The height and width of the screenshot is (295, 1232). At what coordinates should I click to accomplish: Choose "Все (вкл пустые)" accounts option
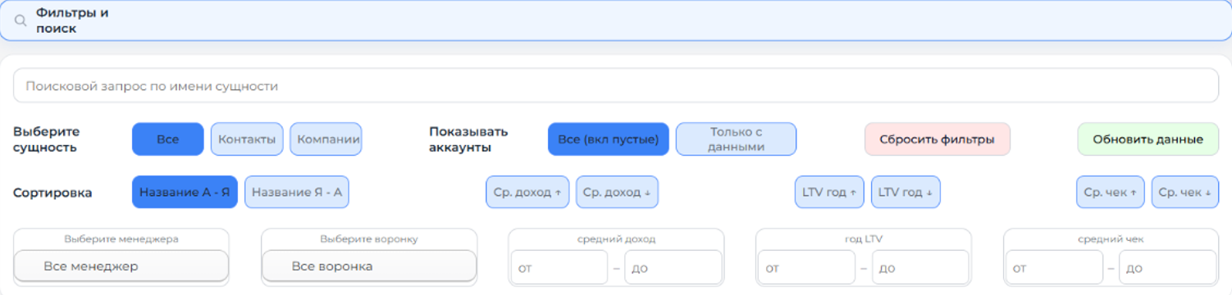(x=608, y=139)
